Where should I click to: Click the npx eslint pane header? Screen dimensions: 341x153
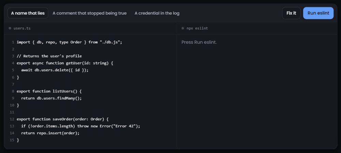click(197, 28)
